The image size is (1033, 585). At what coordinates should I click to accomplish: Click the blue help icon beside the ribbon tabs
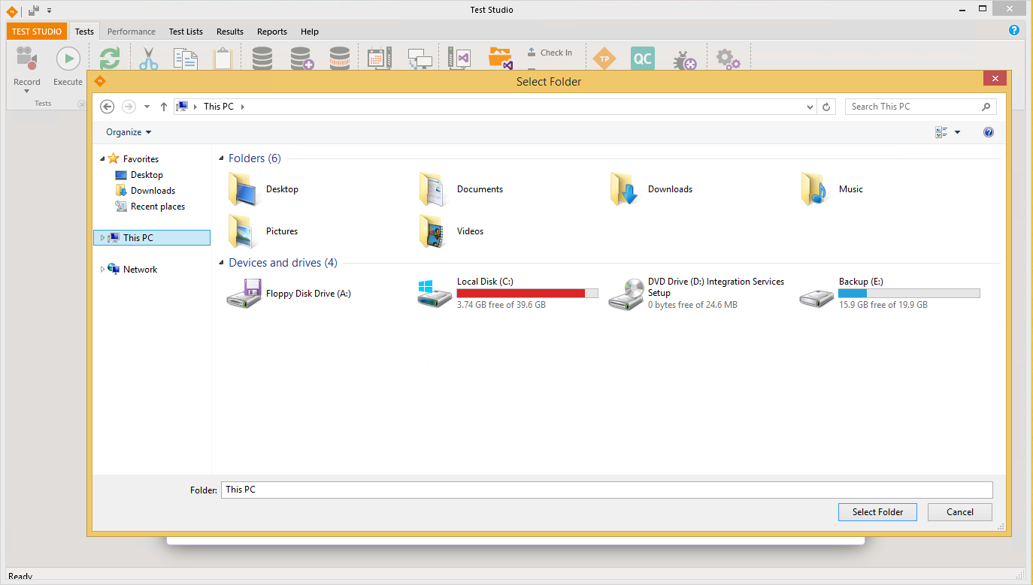(x=1013, y=31)
